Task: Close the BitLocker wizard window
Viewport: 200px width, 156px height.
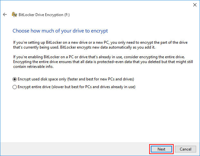Action: pos(195,5)
